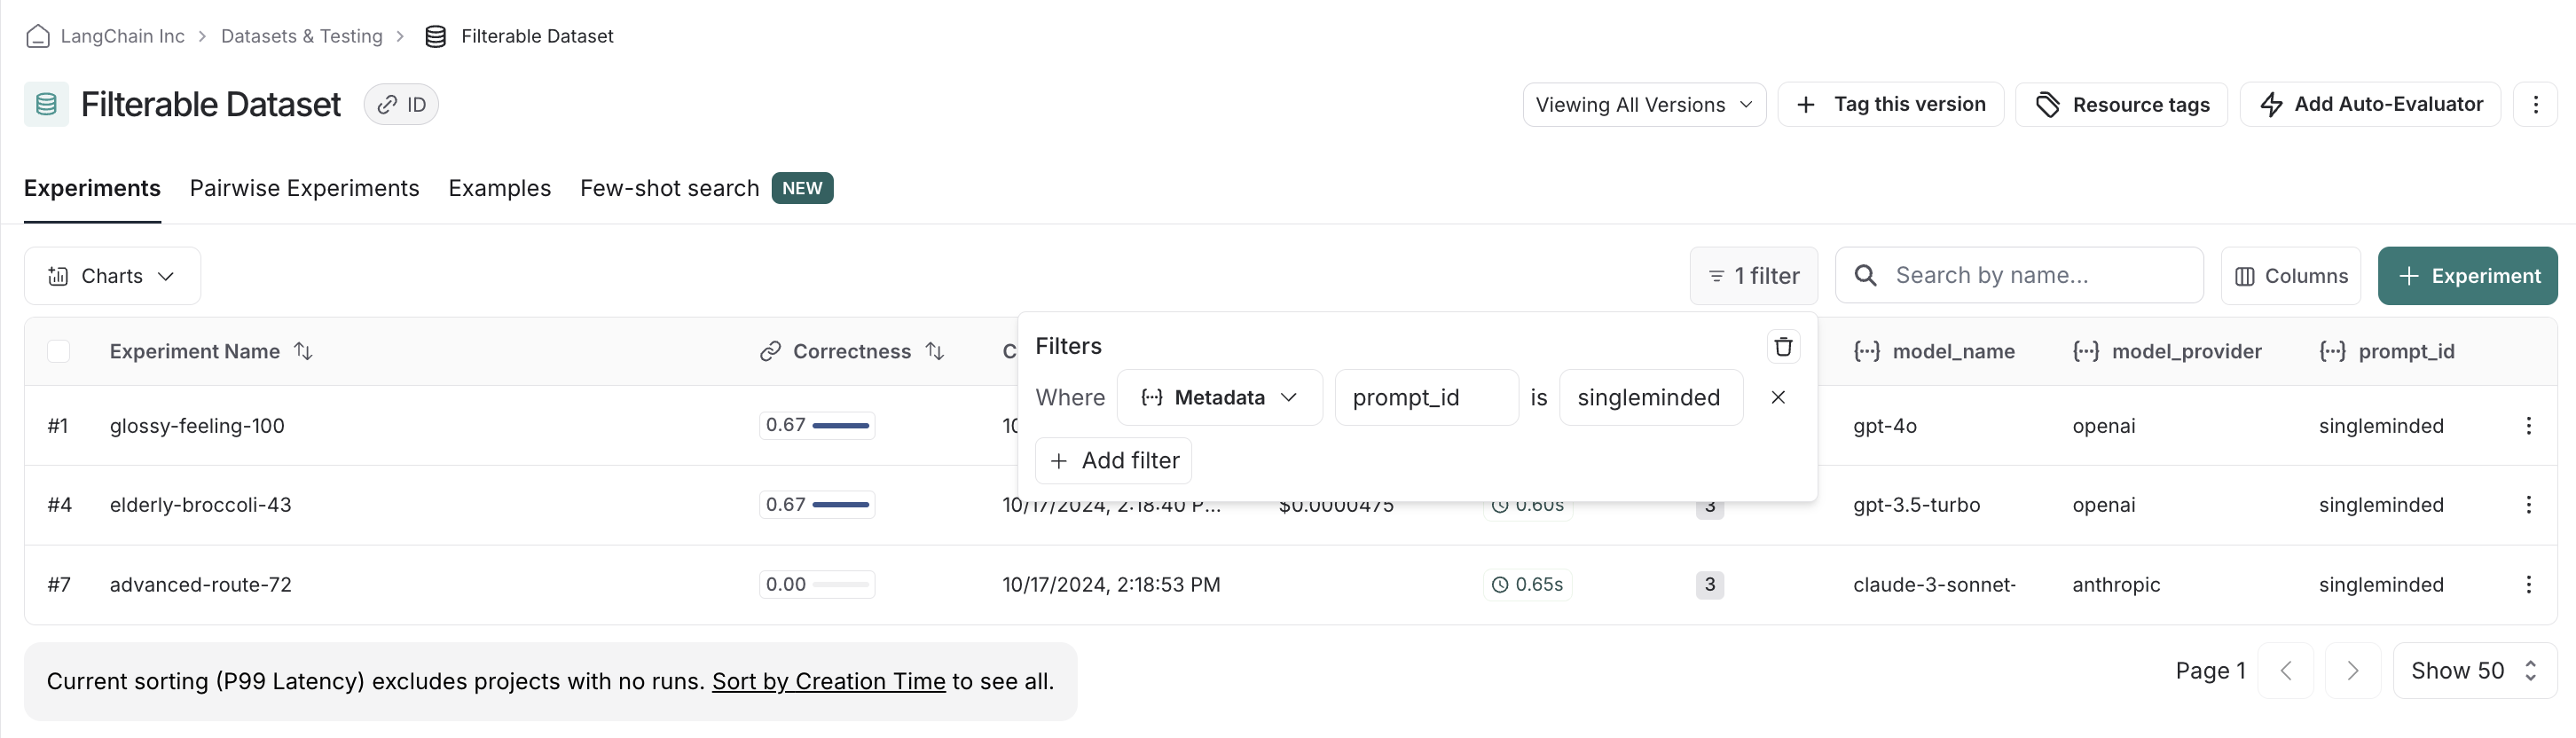This screenshot has height=738, width=2576.
Task: Open the Examples tab
Action: point(499,188)
